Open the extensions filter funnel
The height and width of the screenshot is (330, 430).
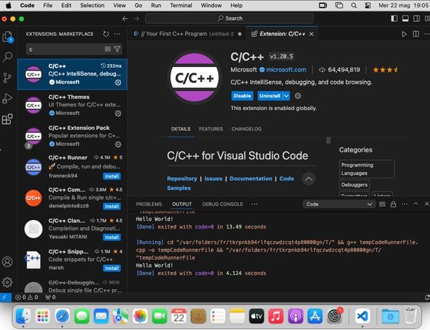point(118,49)
